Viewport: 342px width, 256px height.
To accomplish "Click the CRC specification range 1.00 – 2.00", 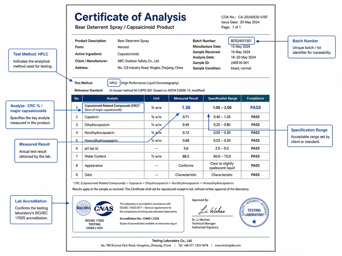I will (x=222, y=108).
